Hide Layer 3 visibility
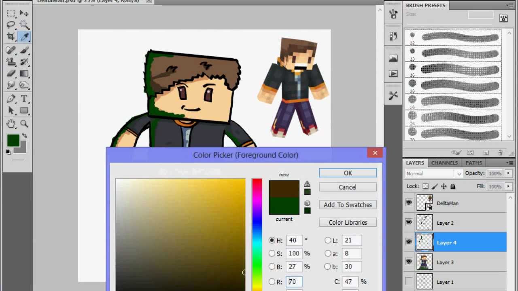518x291 pixels. (409, 262)
